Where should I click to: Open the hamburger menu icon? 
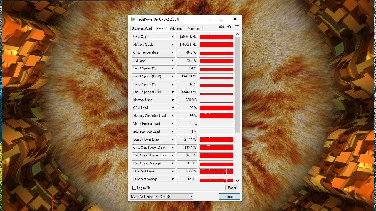coord(237,27)
